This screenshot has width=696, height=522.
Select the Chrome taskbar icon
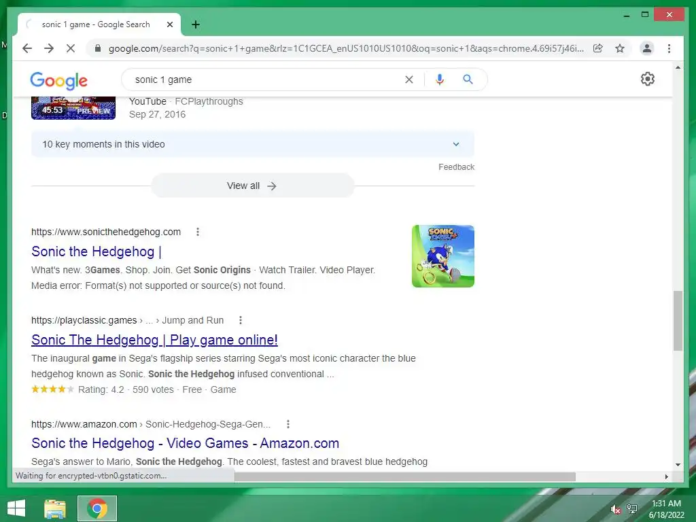point(97,508)
